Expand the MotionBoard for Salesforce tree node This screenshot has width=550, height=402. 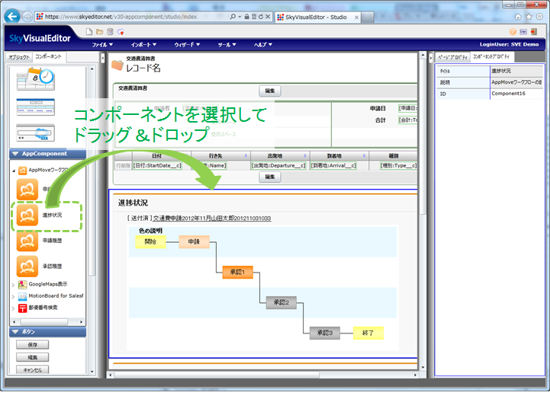[14, 297]
